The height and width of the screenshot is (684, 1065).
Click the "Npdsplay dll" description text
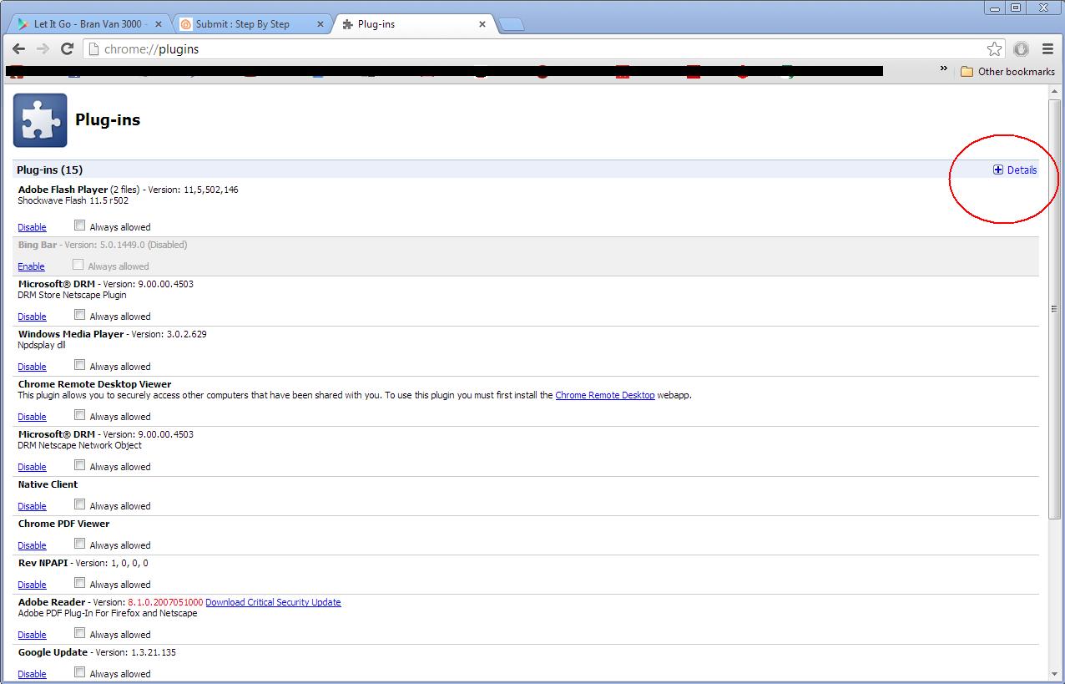click(x=42, y=345)
